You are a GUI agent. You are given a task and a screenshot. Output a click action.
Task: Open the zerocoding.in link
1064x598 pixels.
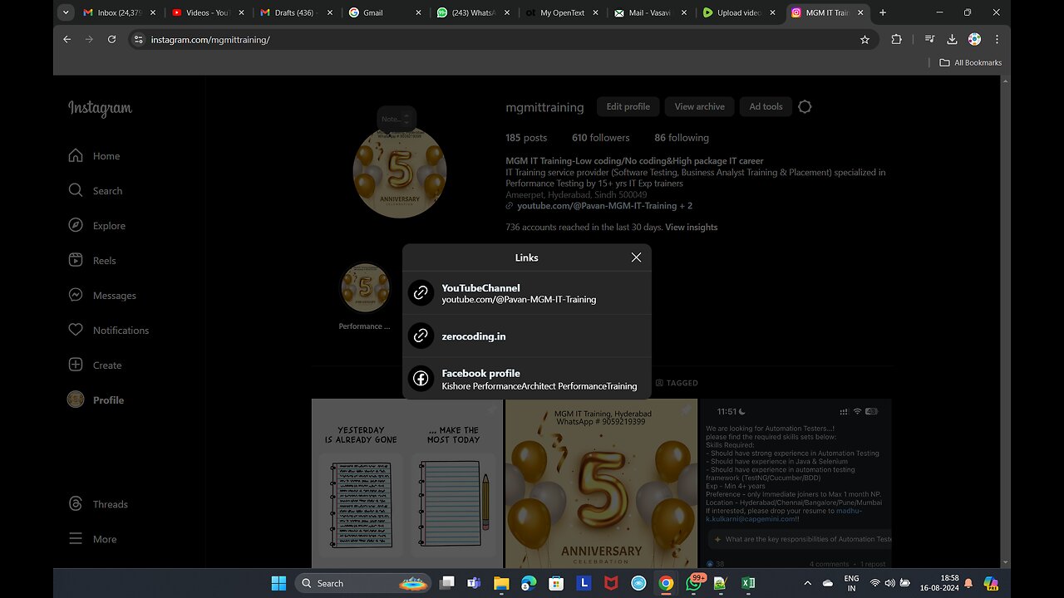[527, 336]
